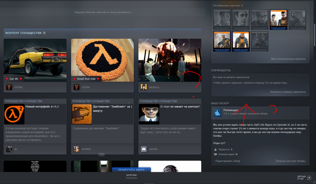Open the G-man face guide icon
The height and width of the screenshot is (184, 316).
click(x=149, y=114)
